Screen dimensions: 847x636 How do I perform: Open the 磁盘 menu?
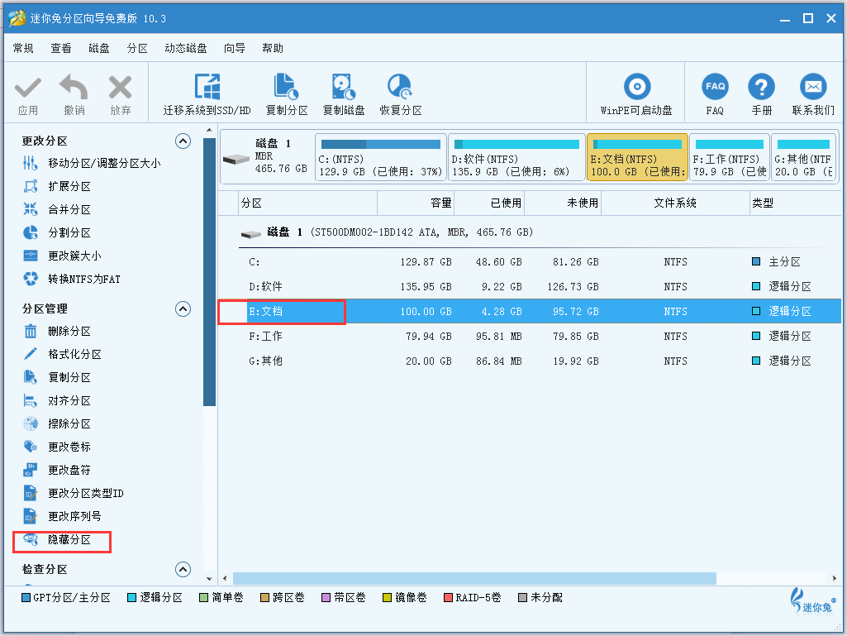coord(99,48)
